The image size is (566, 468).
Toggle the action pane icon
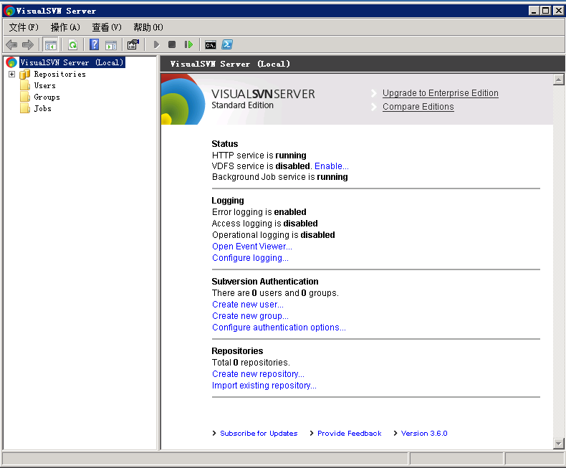point(111,45)
